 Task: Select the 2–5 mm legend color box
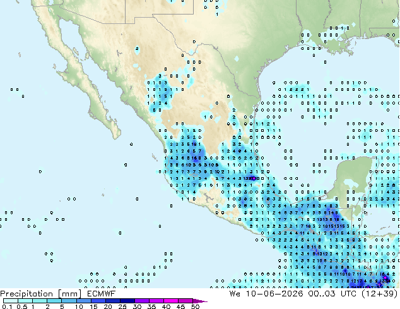54,301
